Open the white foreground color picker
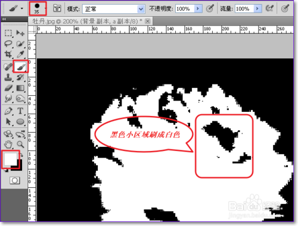This screenshot has width=298, height=226. (x=10, y=159)
